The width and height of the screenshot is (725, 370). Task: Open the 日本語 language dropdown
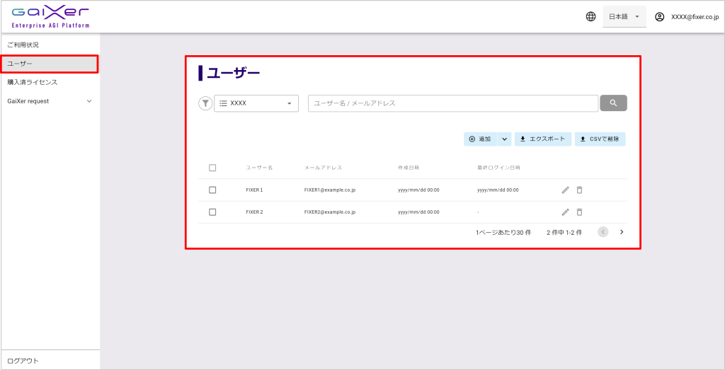(x=624, y=16)
